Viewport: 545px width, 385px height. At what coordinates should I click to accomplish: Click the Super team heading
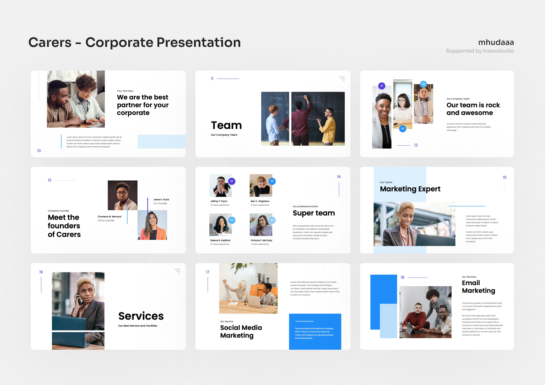coord(314,213)
